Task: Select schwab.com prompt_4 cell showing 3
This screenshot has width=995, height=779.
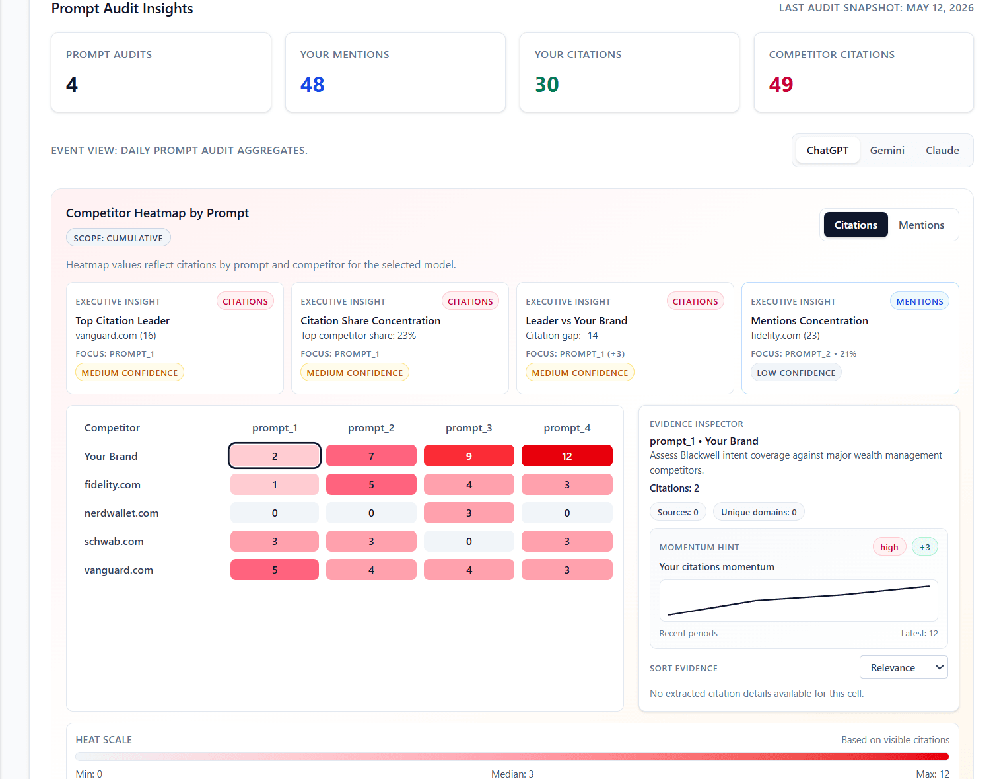Action: tap(567, 541)
